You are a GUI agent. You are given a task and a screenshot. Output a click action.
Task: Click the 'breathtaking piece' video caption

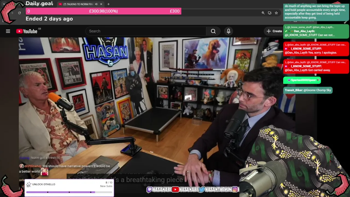point(126,180)
